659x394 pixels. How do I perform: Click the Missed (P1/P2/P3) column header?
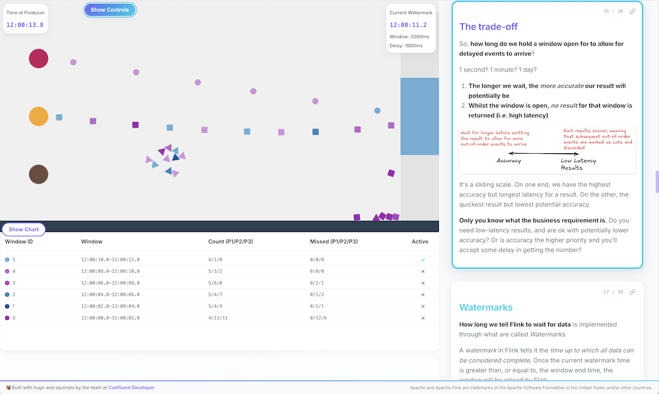333,241
